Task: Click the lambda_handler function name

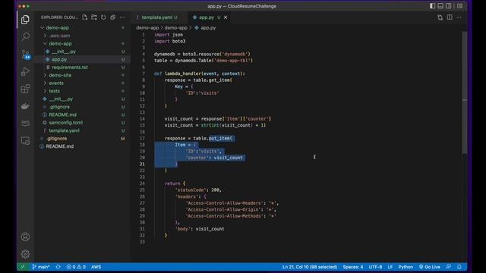Action: pyautogui.click(x=183, y=74)
